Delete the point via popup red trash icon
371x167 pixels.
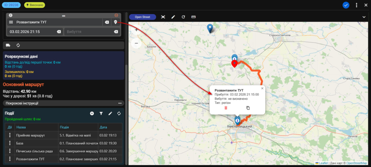226,108
